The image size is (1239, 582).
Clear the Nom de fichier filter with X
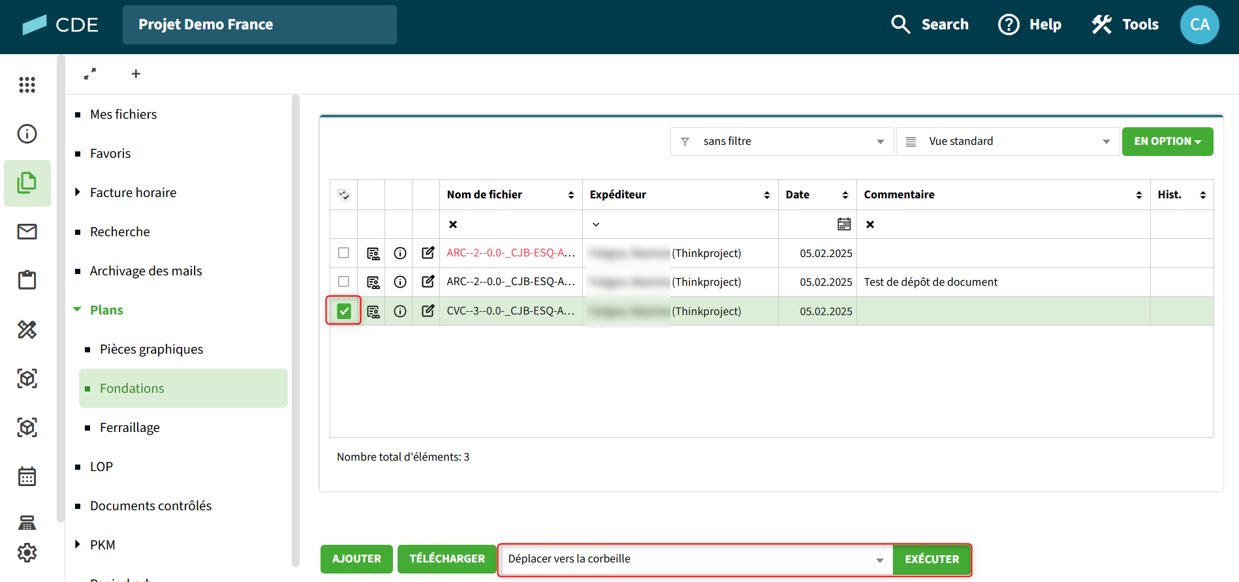pyautogui.click(x=453, y=224)
